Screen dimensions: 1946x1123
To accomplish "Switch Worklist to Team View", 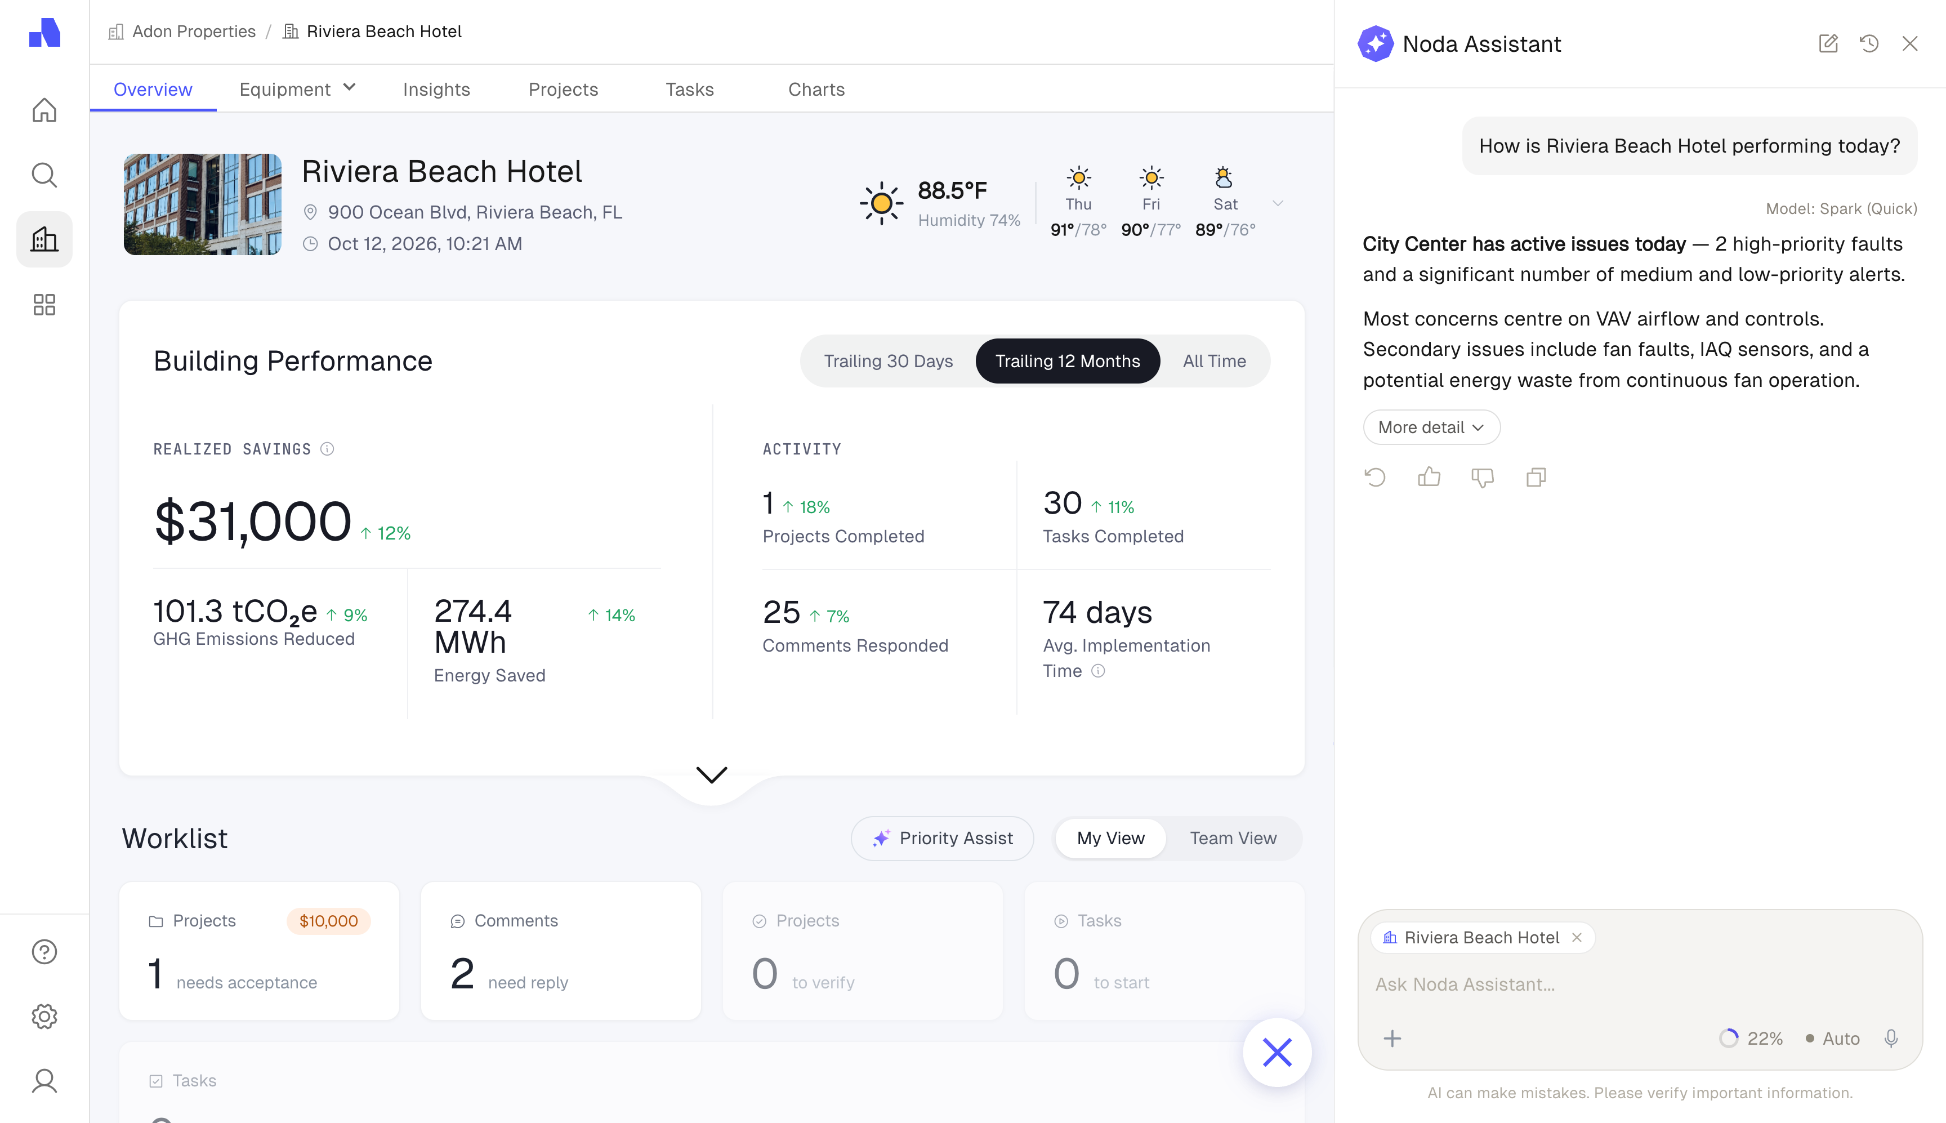I will coord(1233,839).
